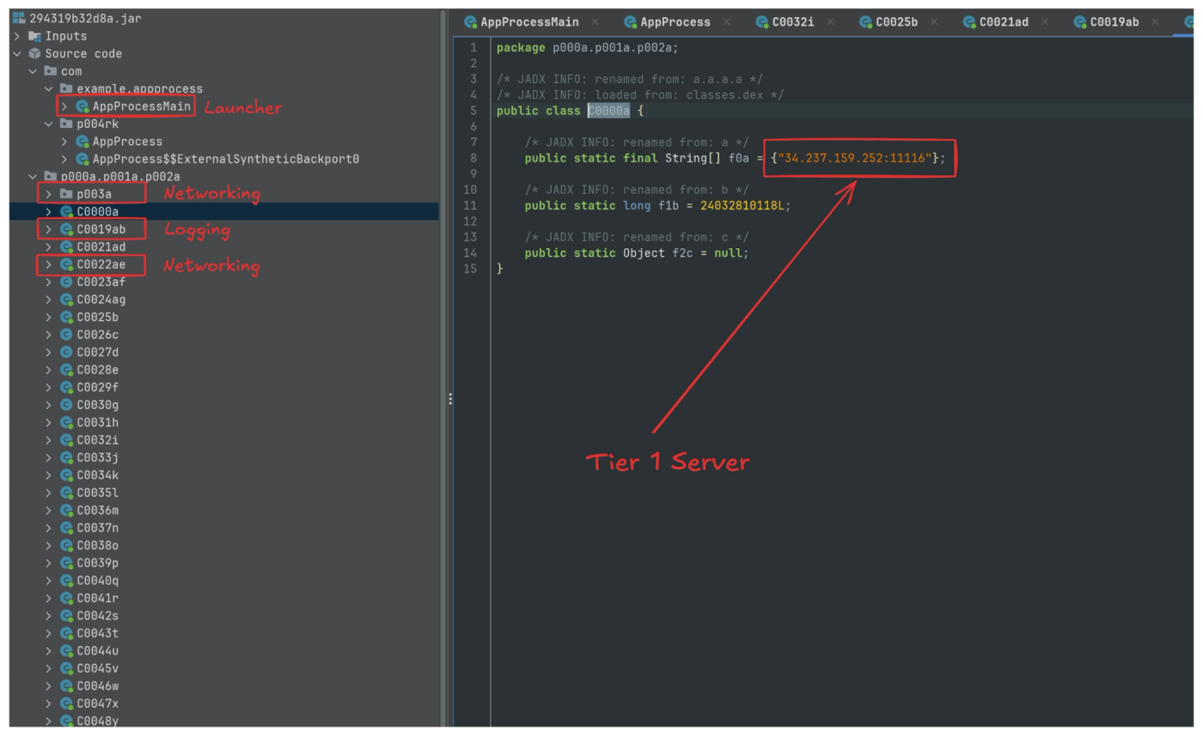Click the C0030g class icon in tree
Image resolution: width=1203 pixels, height=736 pixels.
point(66,404)
